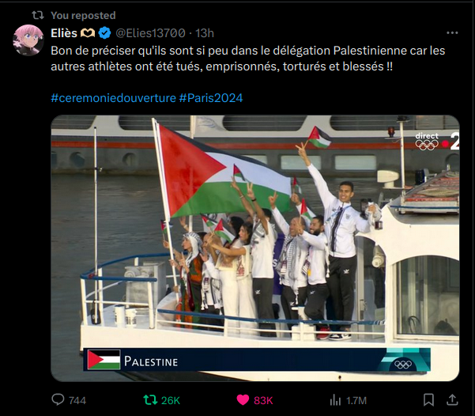Click the 83K likes count
The height and width of the screenshot is (416, 475).
pyautogui.click(x=263, y=400)
